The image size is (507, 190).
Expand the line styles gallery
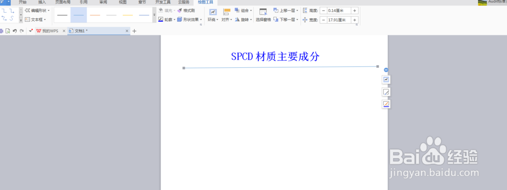(x=154, y=15)
